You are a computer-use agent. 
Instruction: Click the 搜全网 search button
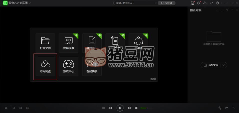click(167, 3)
